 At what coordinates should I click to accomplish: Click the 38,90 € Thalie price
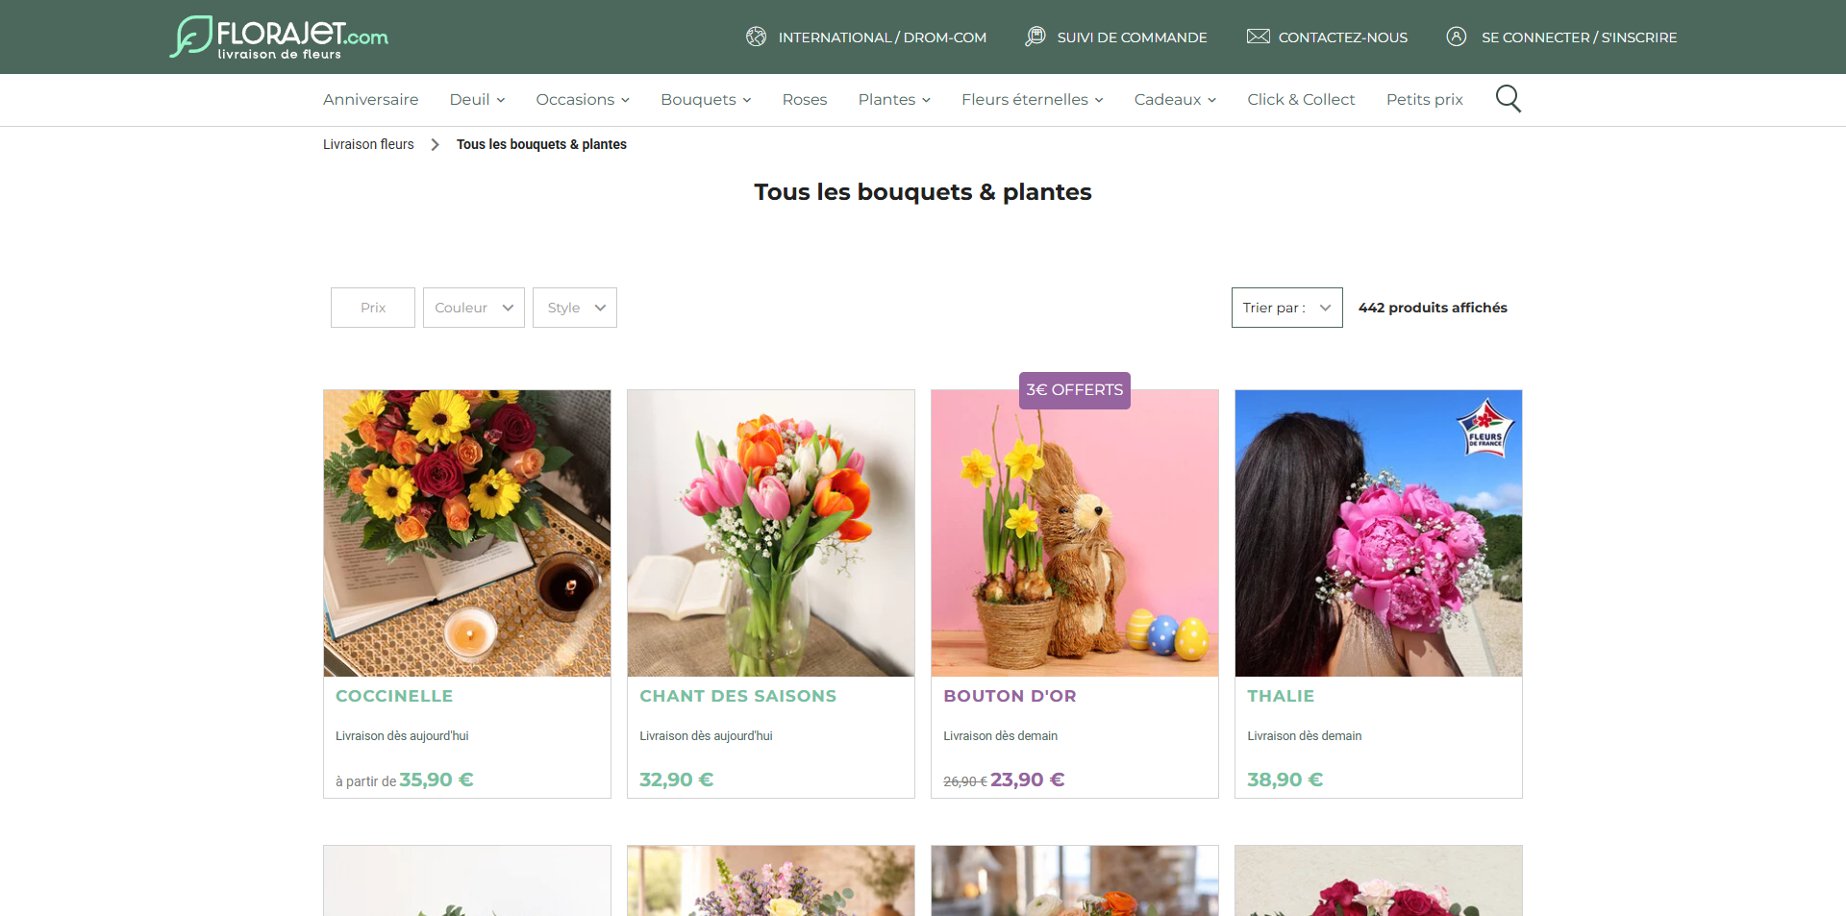click(x=1285, y=780)
